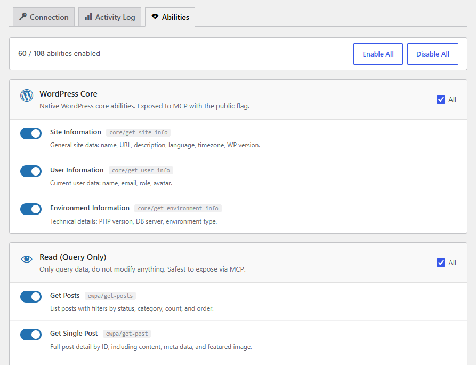Image resolution: width=476 pixels, height=365 pixels.
Task: Click the key icon on Connection tab
Action: [23, 17]
